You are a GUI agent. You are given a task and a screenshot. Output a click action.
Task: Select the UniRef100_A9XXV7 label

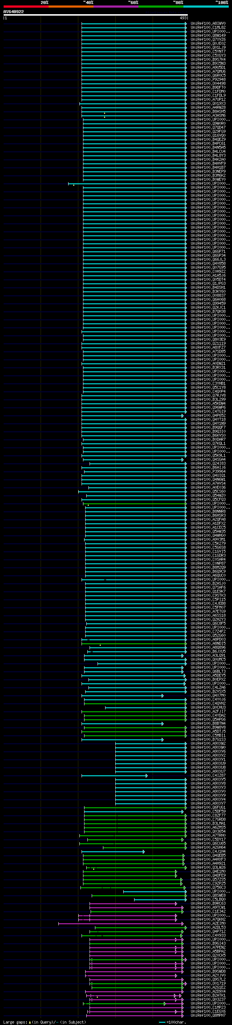[208, 803]
